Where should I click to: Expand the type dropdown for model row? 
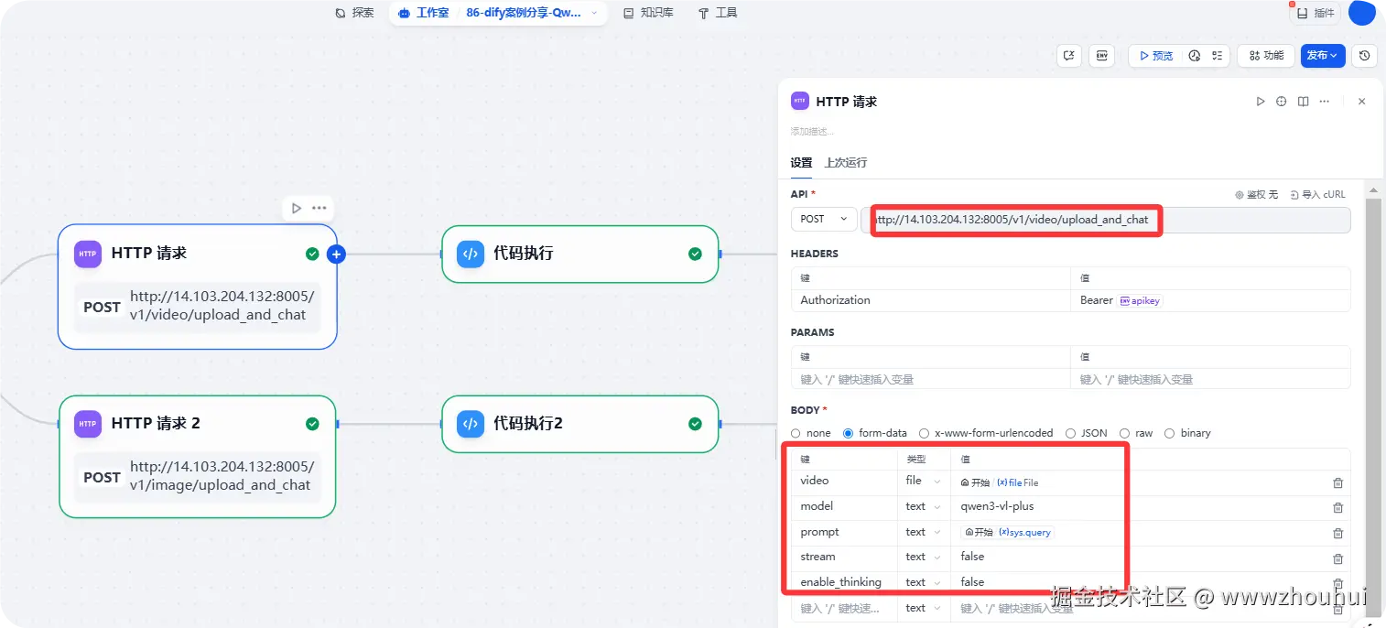click(924, 506)
